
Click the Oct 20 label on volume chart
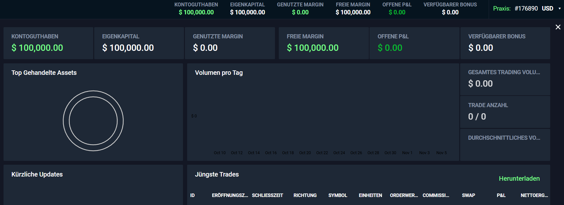click(x=305, y=153)
